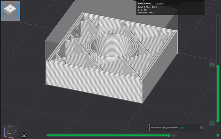Click the Cost 0.05 text
Image resolution: width=221 pixels, height=139 pixels.
tap(143, 10)
